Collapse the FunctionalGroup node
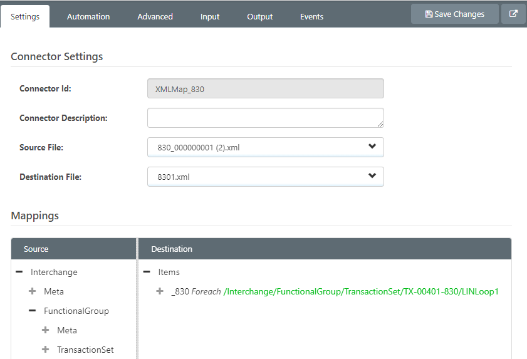The height and width of the screenshot is (359, 527). pos(32,311)
